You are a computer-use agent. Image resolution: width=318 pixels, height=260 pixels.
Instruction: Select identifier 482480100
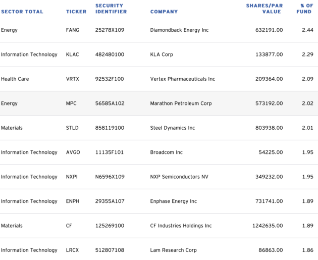110,55
